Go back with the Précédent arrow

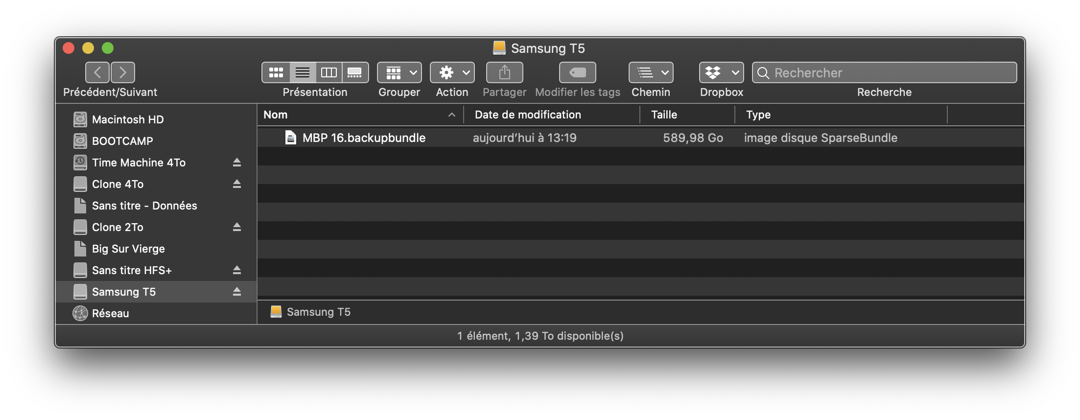[97, 72]
